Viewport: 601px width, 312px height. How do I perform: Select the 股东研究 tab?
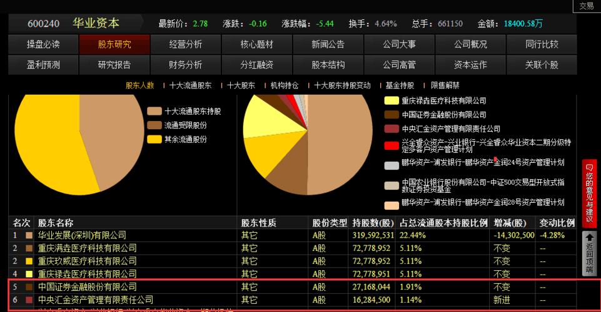114,44
